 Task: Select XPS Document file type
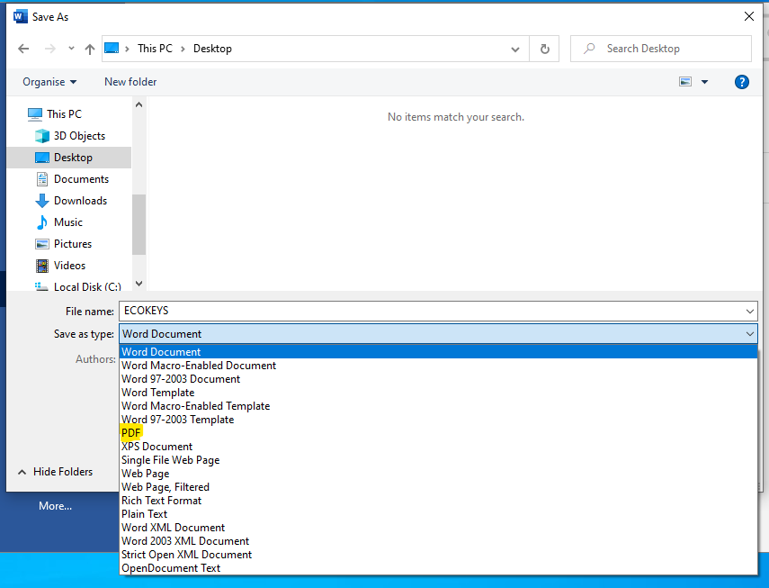438,447
